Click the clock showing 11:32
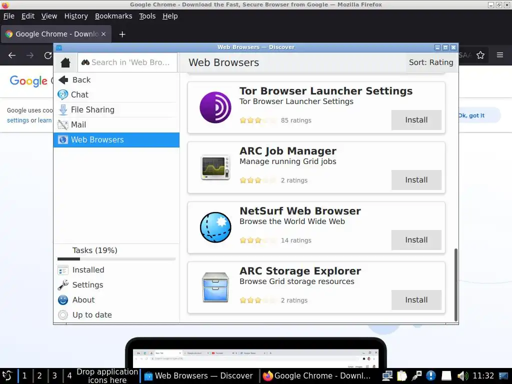 click(483, 376)
